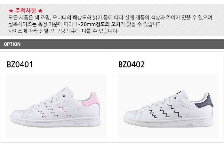The width and height of the screenshot is (224, 148).
Task: Select the BZ0402 product code label
Action: 132,64
